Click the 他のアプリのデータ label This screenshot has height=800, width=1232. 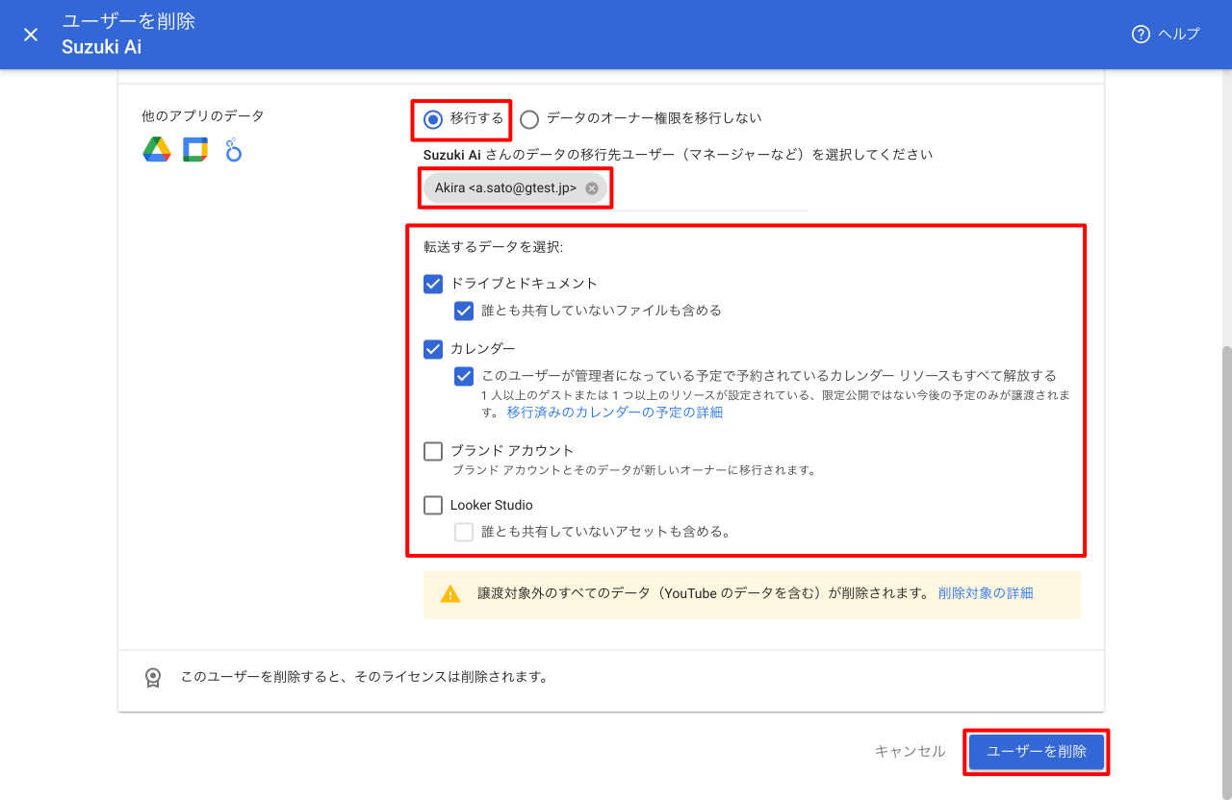202,116
